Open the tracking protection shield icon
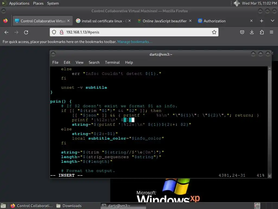The width and height of the screenshot is (278, 209). click(x=54, y=32)
